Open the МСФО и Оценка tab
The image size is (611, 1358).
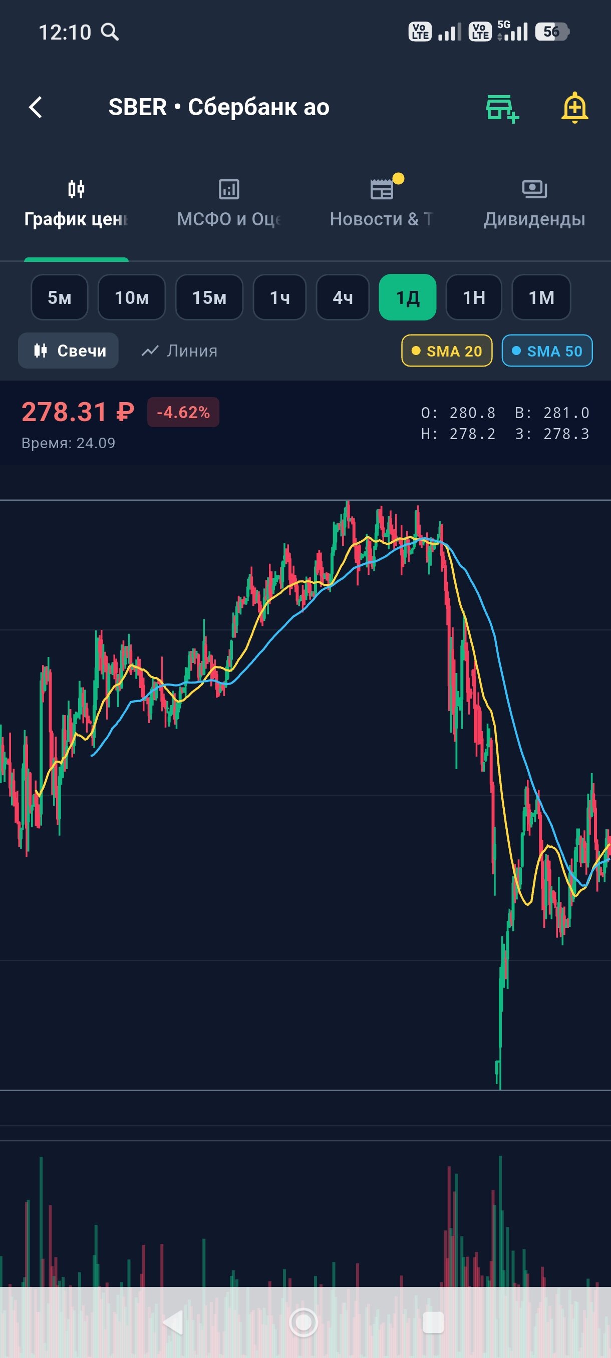(x=229, y=204)
